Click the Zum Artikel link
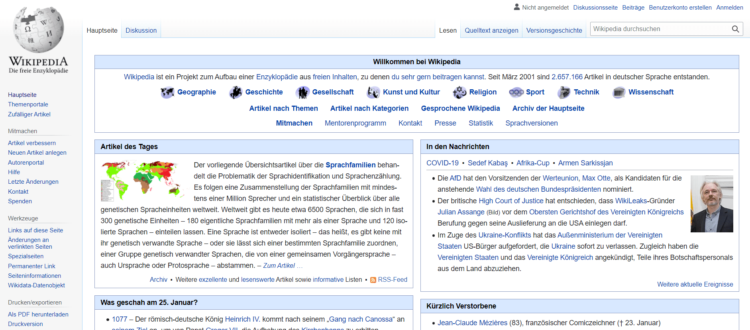The height and width of the screenshot is (330, 750). tap(279, 266)
